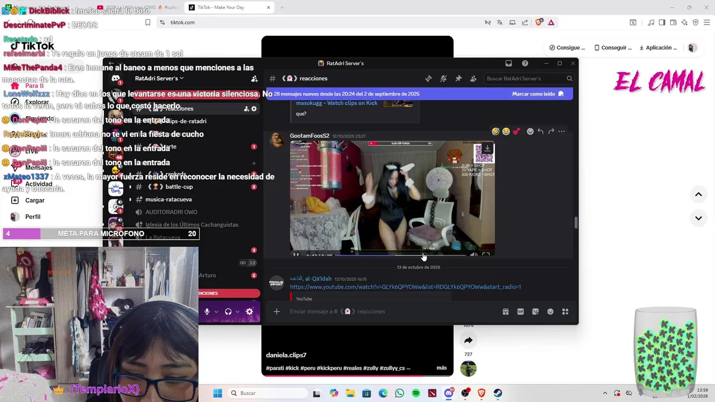The width and height of the screenshot is (715, 402).
Task: Open Brave Shields icon in address bar
Action: click(x=539, y=22)
